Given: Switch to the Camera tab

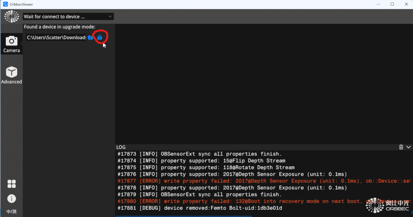Looking at the screenshot, I should 11,44.
